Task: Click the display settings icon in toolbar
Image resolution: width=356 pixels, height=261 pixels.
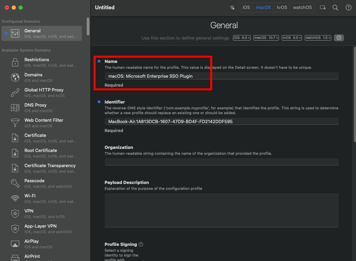Action: (323, 8)
